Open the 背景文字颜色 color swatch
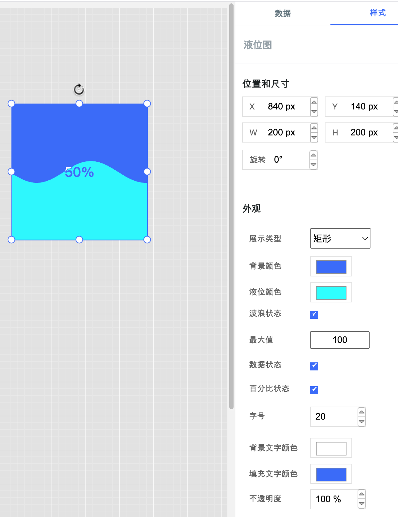 [x=331, y=448]
